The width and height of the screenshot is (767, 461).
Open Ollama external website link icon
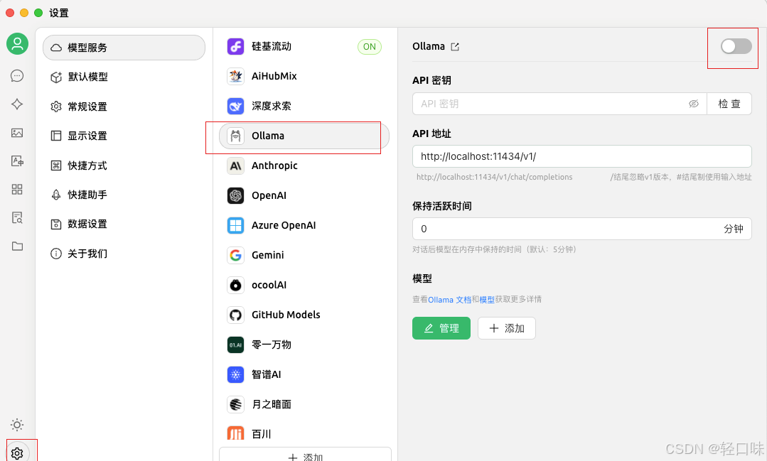[x=455, y=47]
